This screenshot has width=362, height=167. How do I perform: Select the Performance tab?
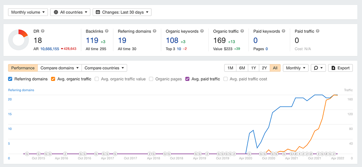click(23, 68)
